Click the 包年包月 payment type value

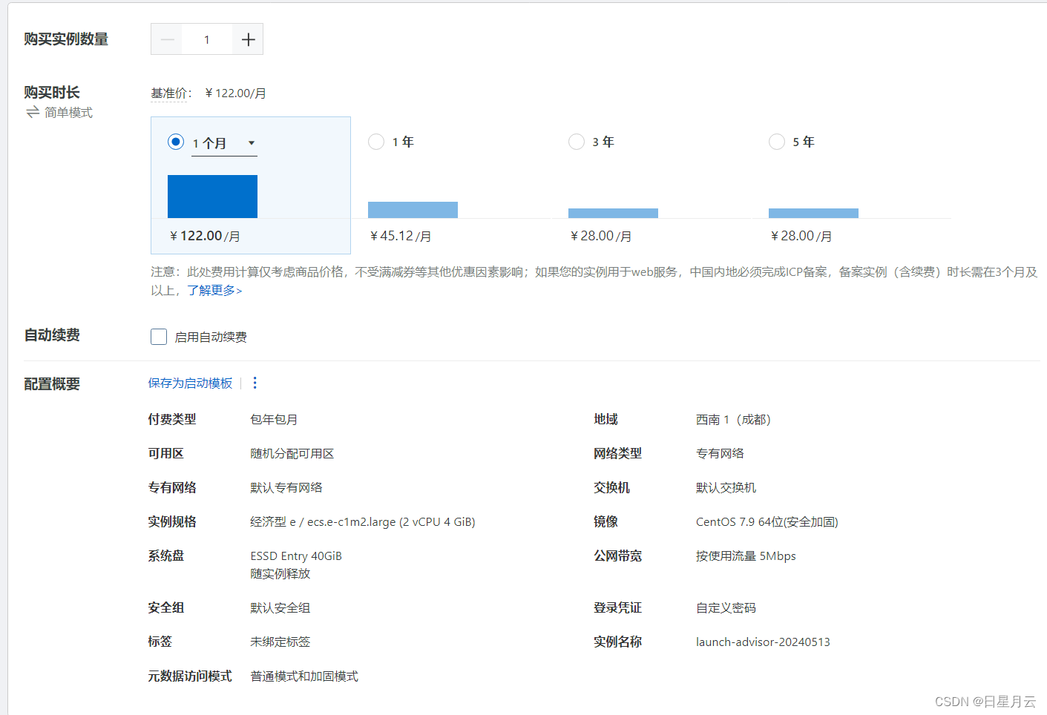click(274, 419)
